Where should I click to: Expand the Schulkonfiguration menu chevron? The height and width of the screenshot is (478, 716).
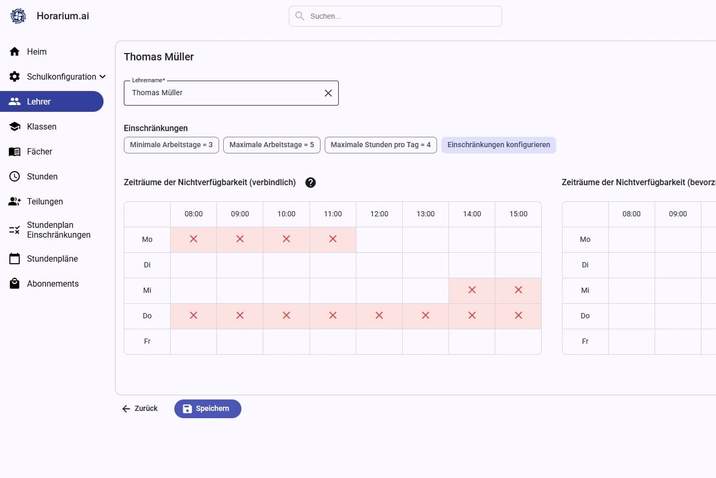pyautogui.click(x=103, y=76)
